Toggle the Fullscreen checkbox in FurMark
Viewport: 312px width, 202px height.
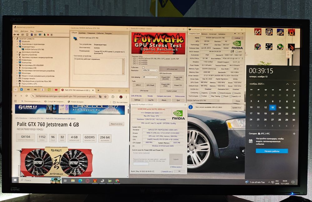click(x=143, y=68)
